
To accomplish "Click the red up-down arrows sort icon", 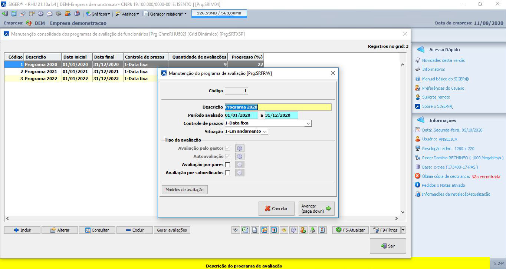I will [x=274, y=230].
